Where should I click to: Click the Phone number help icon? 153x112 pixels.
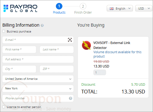point(70,98)
